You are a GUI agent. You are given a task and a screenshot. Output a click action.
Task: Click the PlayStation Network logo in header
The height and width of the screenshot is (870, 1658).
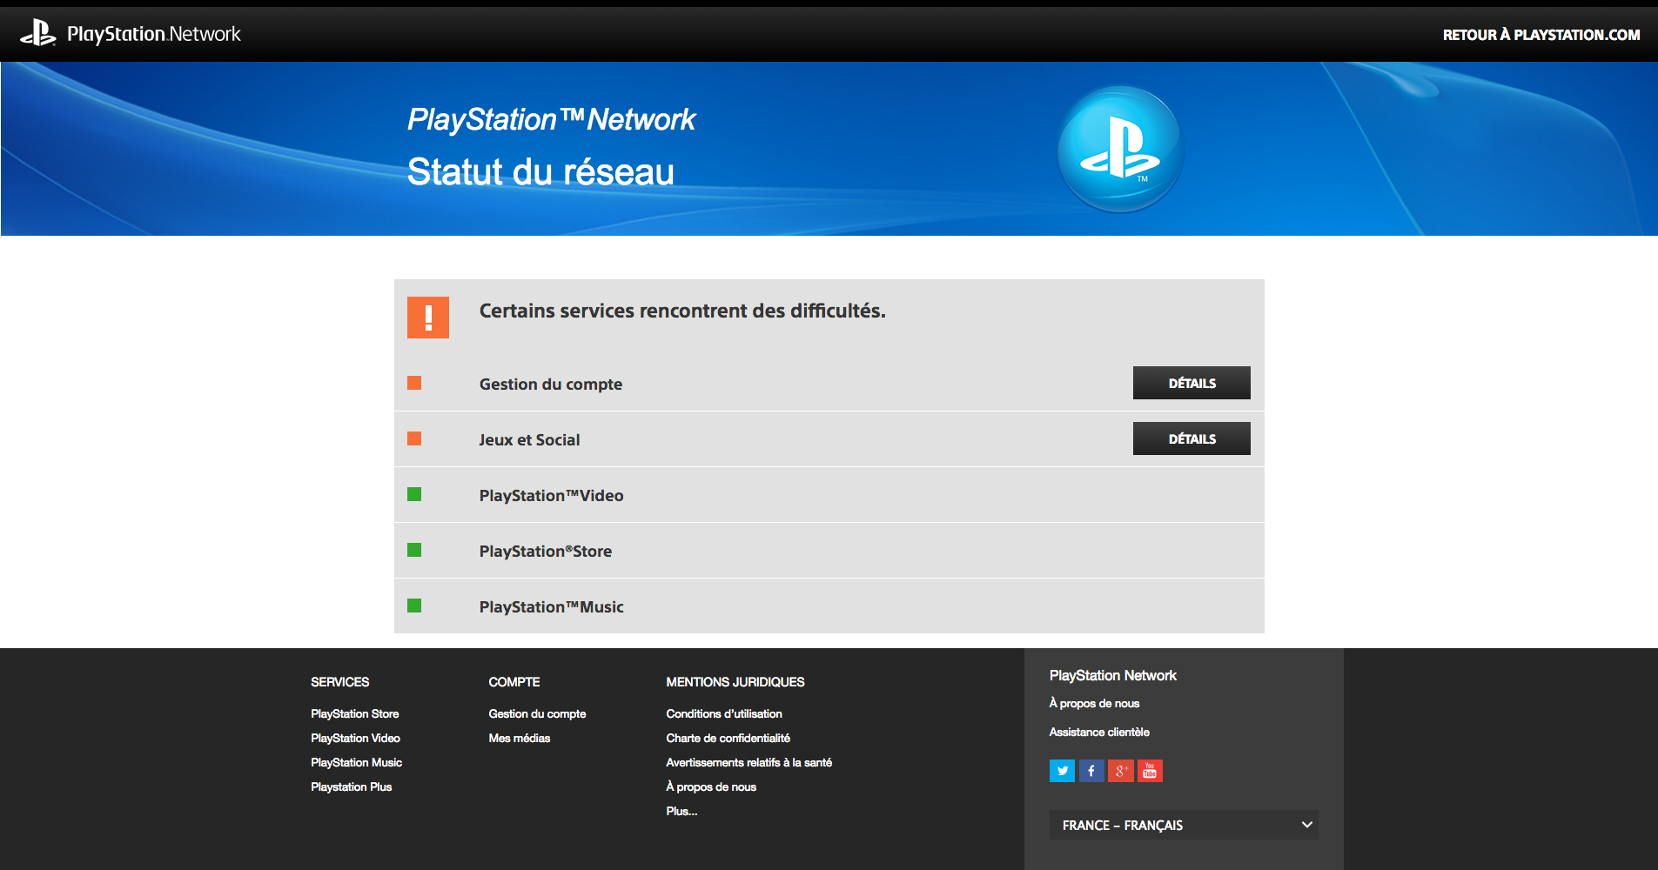pyautogui.click(x=131, y=34)
